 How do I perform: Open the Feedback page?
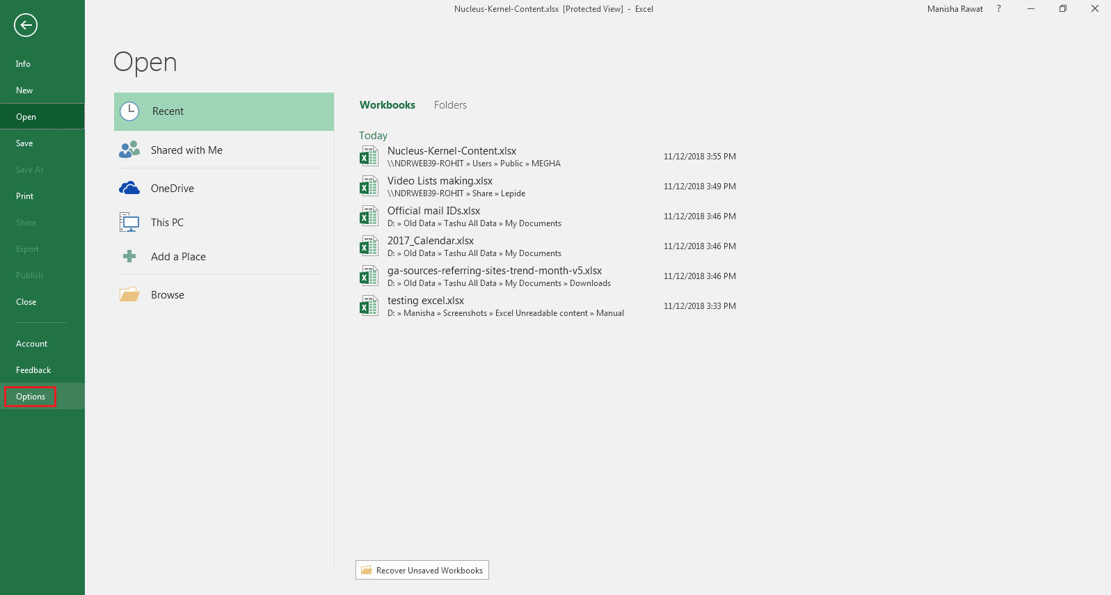click(x=42, y=370)
